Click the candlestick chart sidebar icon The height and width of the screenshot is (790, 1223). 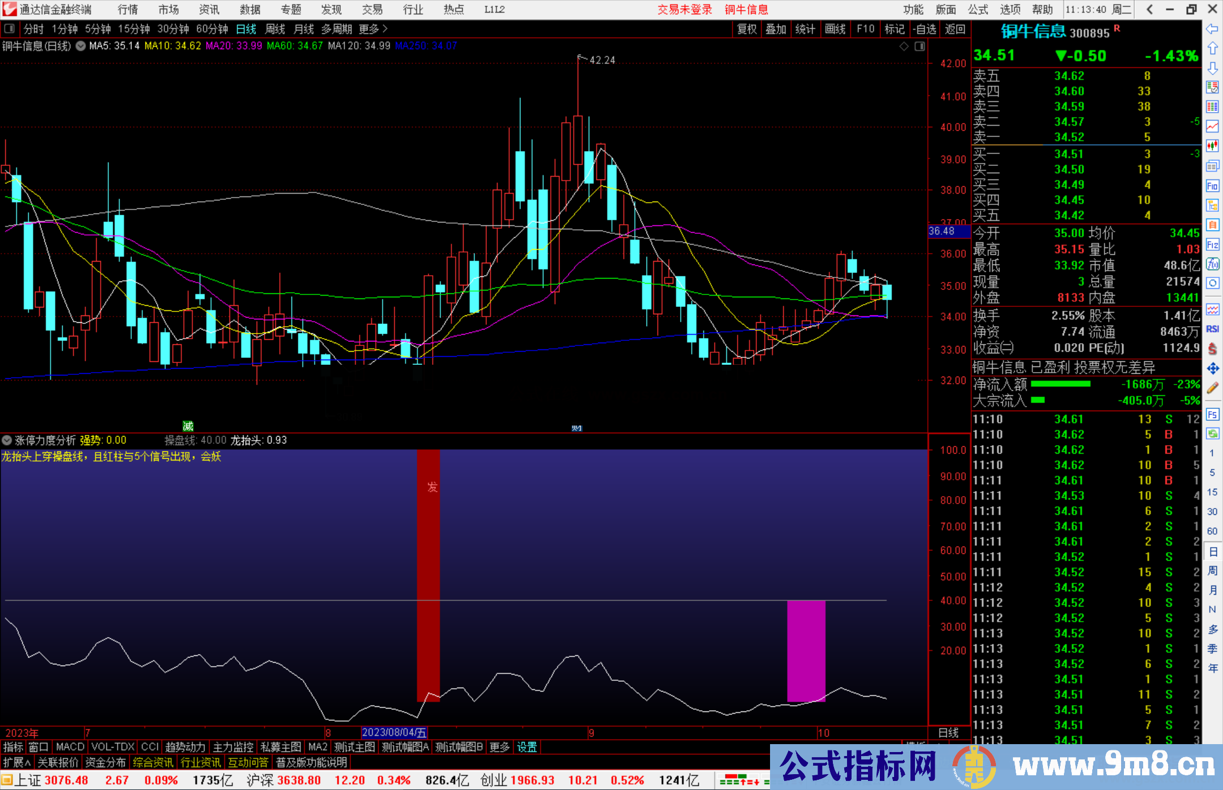[x=1212, y=146]
